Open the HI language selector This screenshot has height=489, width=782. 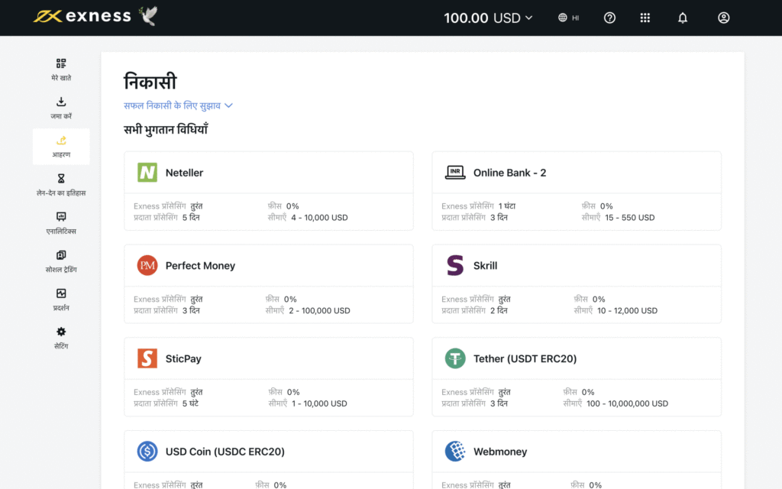[x=568, y=18]
